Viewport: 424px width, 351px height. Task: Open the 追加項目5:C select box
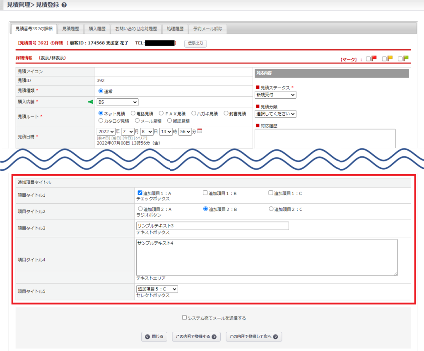[157, 289]
